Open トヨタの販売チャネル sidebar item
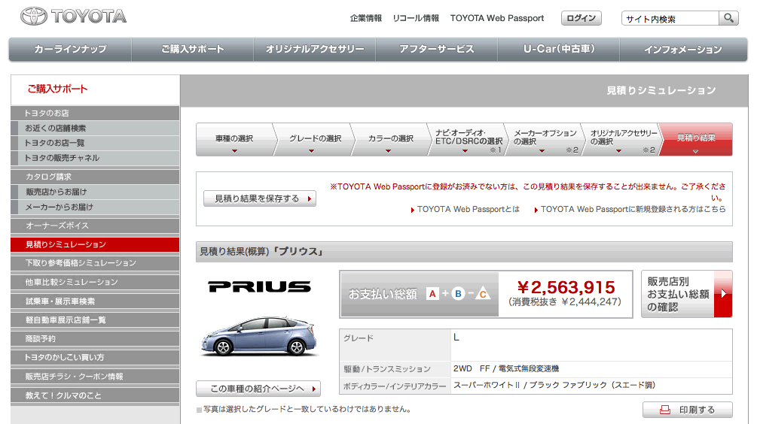 pyautogui.click(x=95, y=158)
